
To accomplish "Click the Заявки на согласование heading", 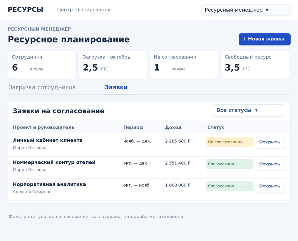I will (58, 111).
